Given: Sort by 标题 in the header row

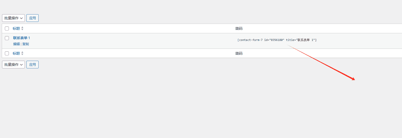Looking at the screenshot, I should point(16,28).
